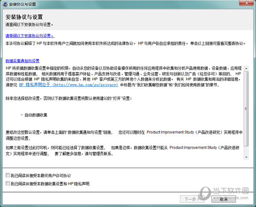Check 我已阅读并接受本最终用户许可协议 checkbox
The width and height of the screenshot is (256, 207).
pyautogui.click(x=8, y=175)
